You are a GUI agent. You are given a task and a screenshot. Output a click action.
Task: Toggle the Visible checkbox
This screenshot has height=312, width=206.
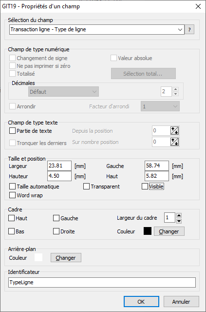click(145, 187)
